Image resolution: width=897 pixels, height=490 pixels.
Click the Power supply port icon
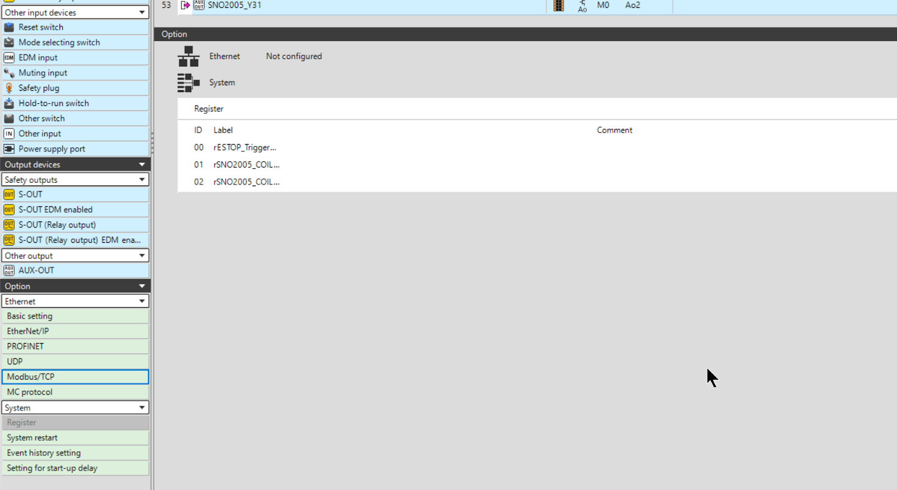click(x=9, y=149)
